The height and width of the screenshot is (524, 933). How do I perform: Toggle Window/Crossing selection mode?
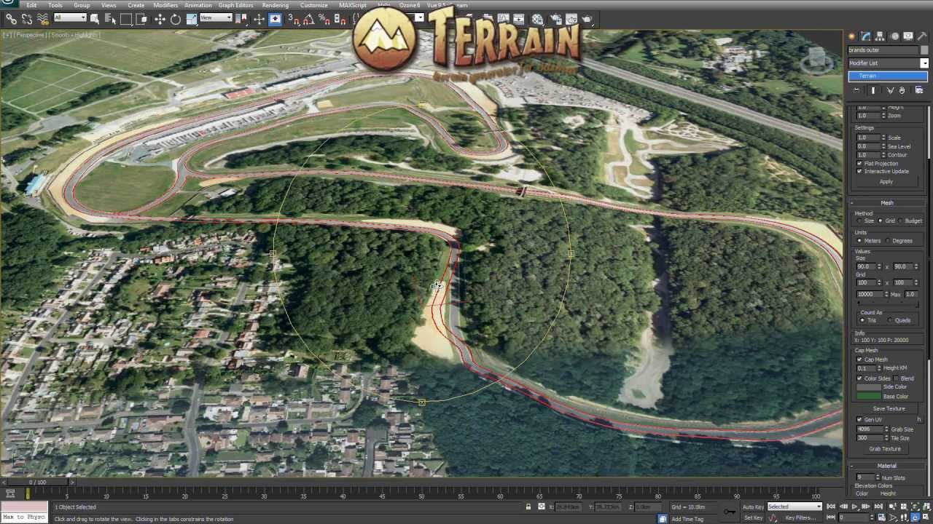(x=141, y=20)
